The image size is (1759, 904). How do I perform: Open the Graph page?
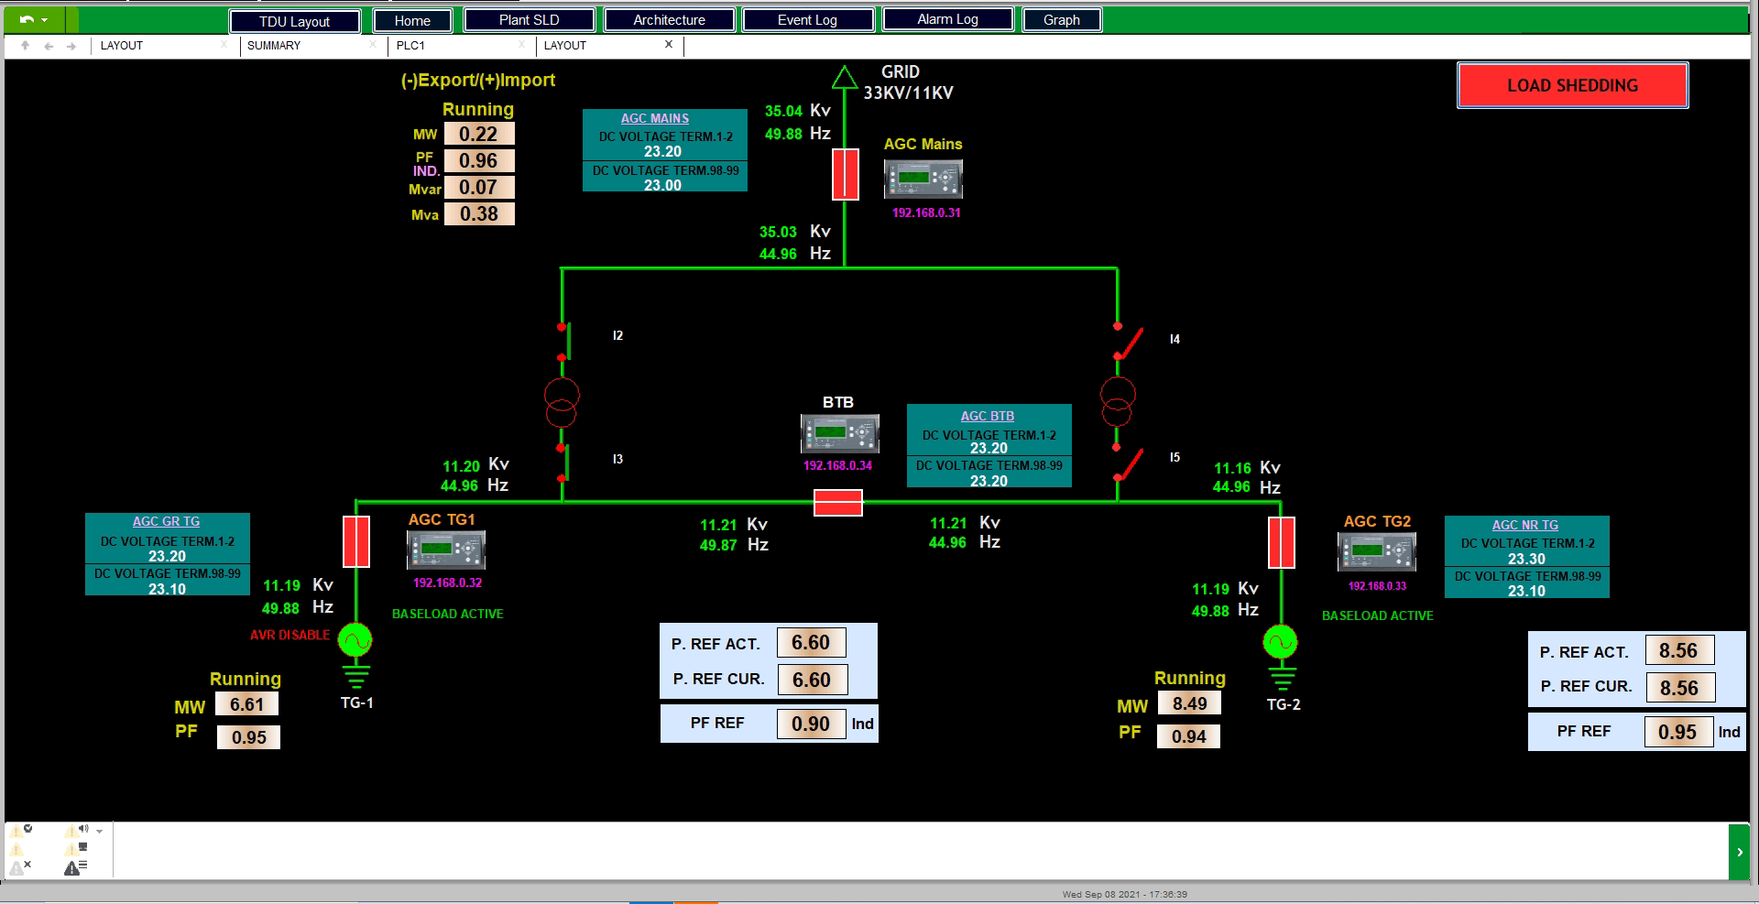coord(1062,19)
